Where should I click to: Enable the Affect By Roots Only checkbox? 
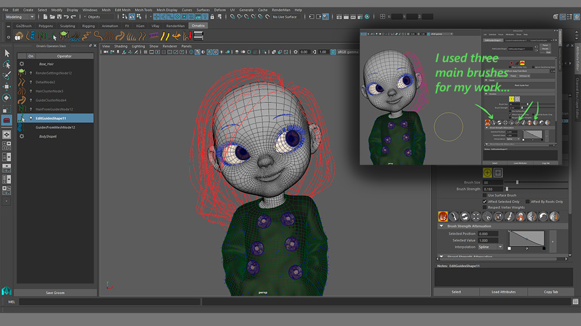click(x=527, y=202)
